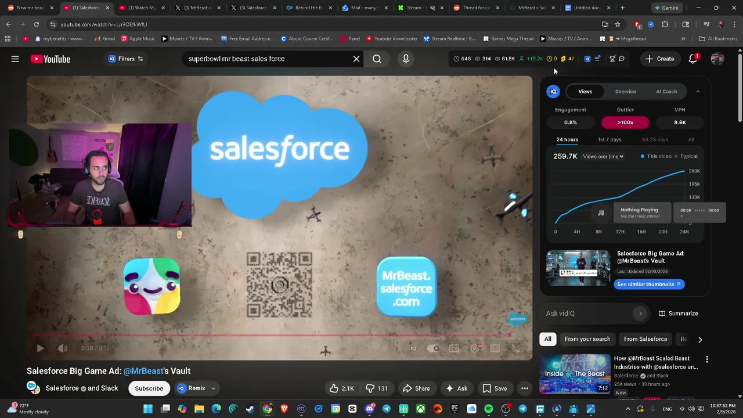Image resolution: width=743 pixels, height=418 pixels.
Task: Click the Salesforce Big Game Ad thumbnail
Action: (578, 268)
